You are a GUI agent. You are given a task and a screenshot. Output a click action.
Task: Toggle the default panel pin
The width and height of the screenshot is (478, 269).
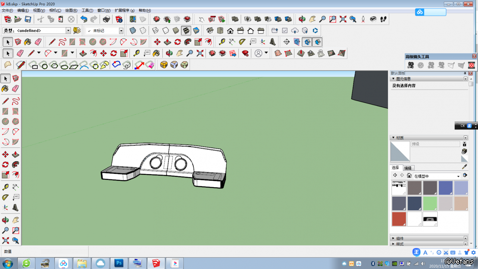465,73
